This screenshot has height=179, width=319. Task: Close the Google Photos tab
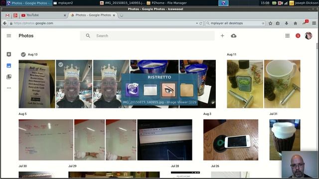(x=114, y=15)
